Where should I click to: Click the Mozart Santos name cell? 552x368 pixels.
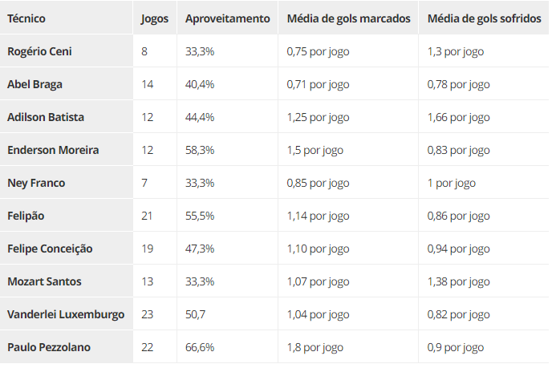point(44,281)
